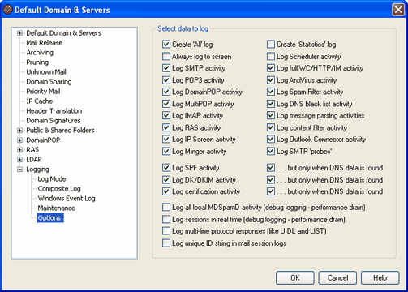Image resolution: width=408 pixels, height=292 pixels.
Task: Disable Log AntiVirus activity checkbox
Action: click(x=271, y=80)
